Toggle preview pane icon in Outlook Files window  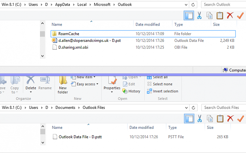[189, 119]
